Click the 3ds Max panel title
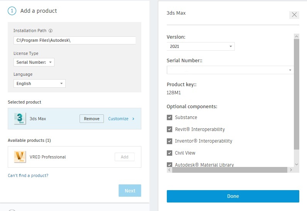 (176, 13)
